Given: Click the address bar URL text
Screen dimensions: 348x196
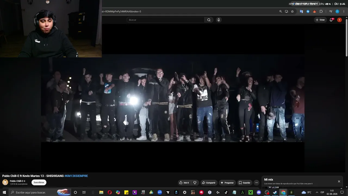Looking at the screenshot, I should (122, 11).
